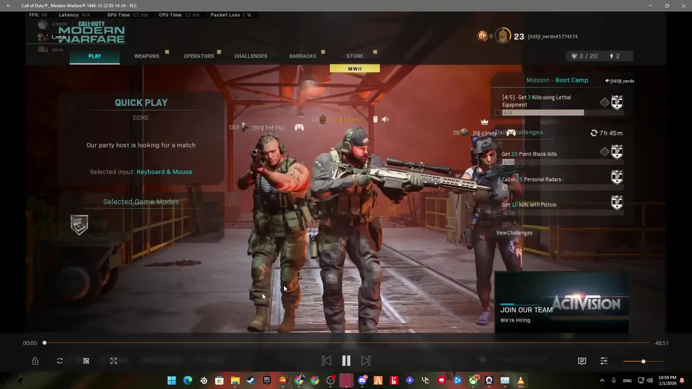
Task: Open Discord from the taskbar
Action: point(362,380)
